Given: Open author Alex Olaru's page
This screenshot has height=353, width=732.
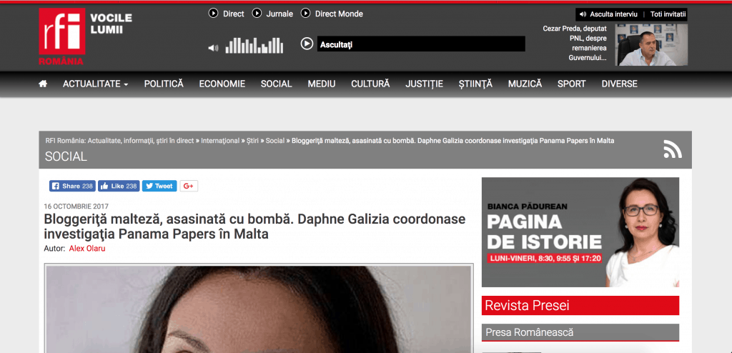Looking at the screenshot, I should 87,249.
